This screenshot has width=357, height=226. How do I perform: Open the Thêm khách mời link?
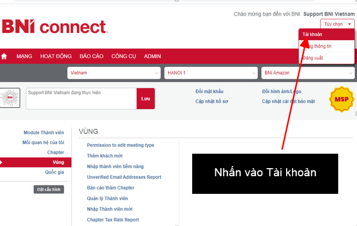click(x=105, y=156)
